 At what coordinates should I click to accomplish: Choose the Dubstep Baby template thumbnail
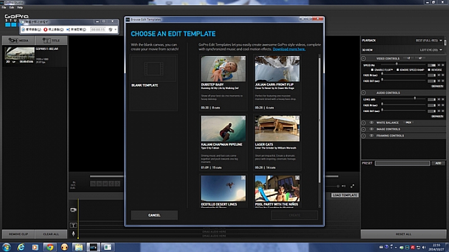point(223,69)
